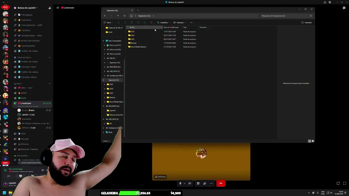Collapse the PEN DRIVE (H:) tree section
The height and width of the screenshot is (196, 349).
103,106
